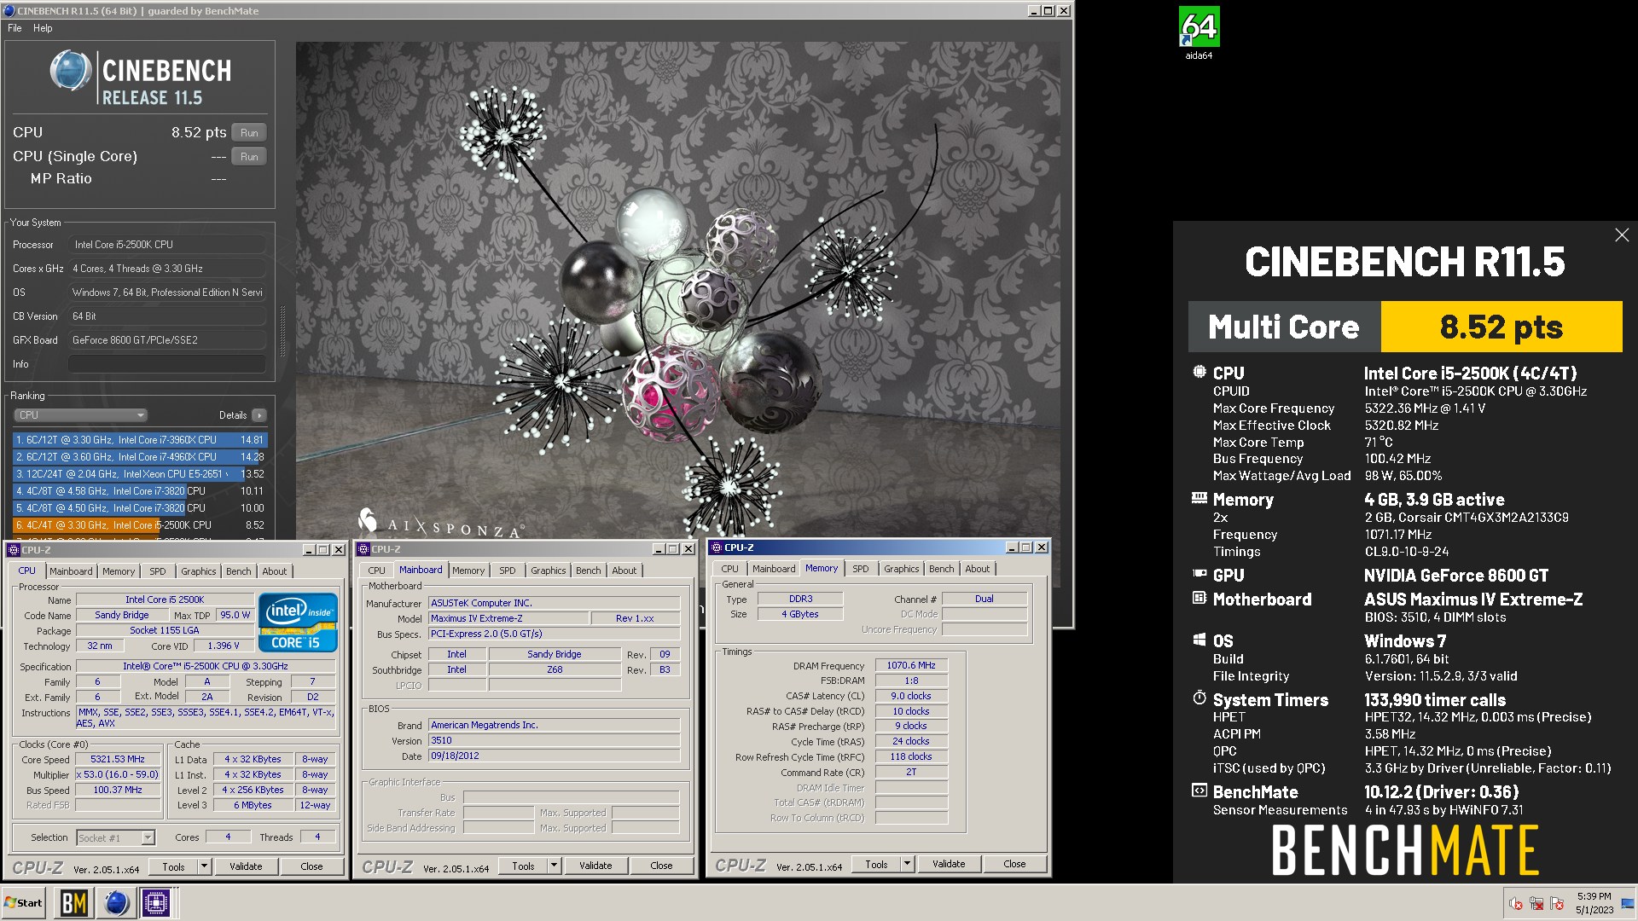This screenshot has width=1638, height=921.
Task: Click the Core Speed value 5321.53 MHz
Action: 118,759
